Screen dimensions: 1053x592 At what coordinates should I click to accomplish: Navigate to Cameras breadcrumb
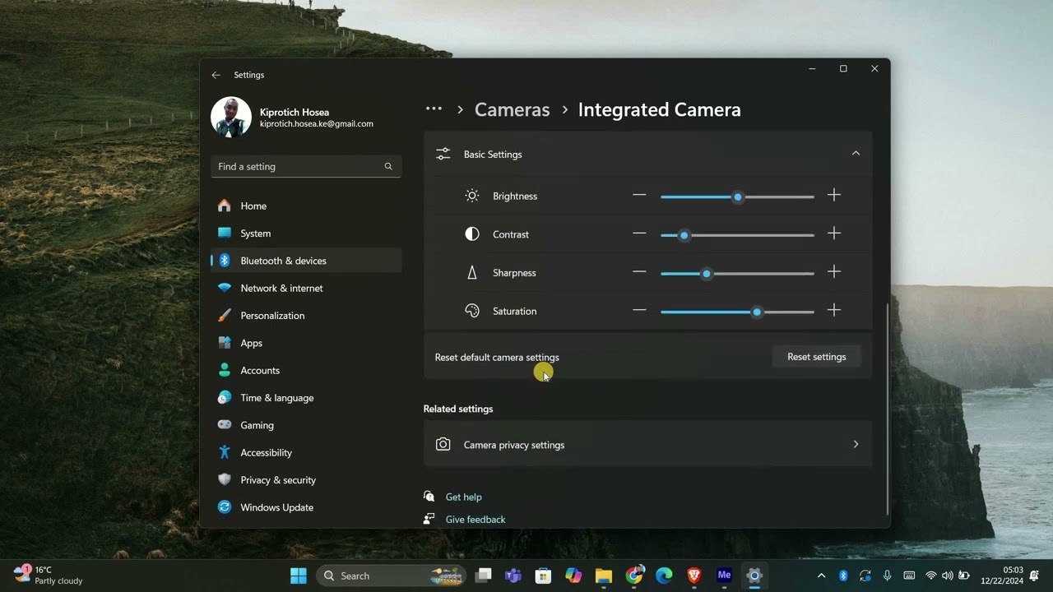[x=512, y=109]
